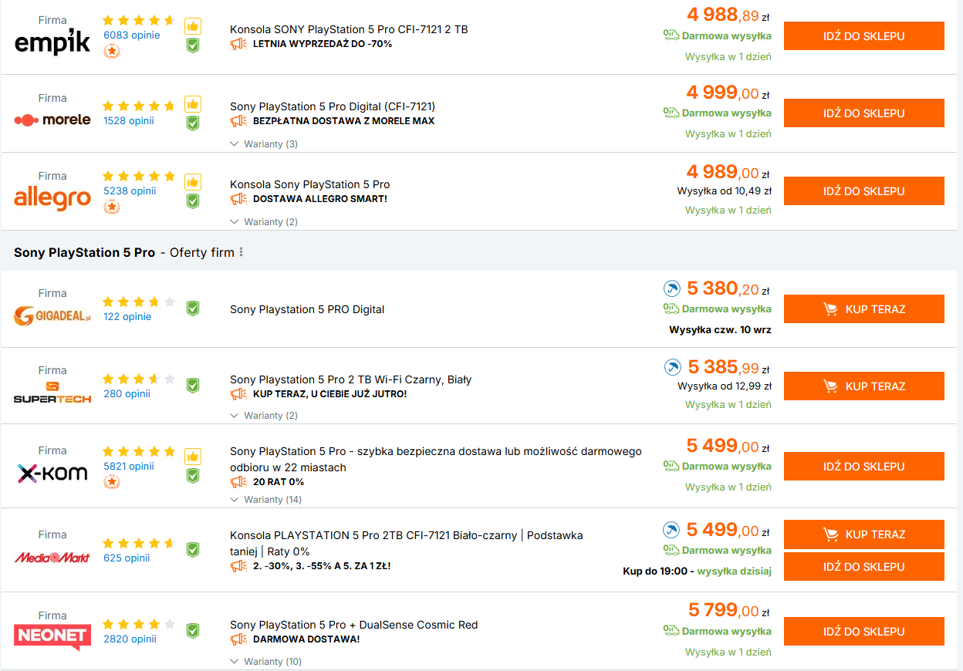Click the blue umbrella icon beside 5 380,20 zł
The height and width of the screenshot is (671, 963).
[672, 288]
